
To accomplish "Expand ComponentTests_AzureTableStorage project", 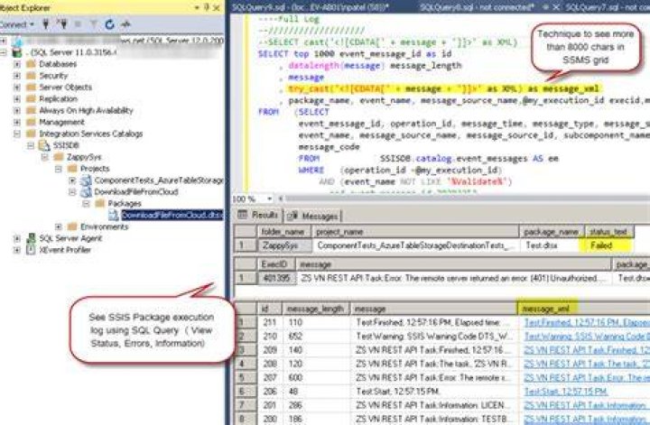I will point(72,180).
